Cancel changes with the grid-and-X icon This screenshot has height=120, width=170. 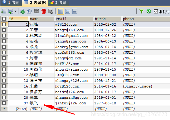click(51, 11)
